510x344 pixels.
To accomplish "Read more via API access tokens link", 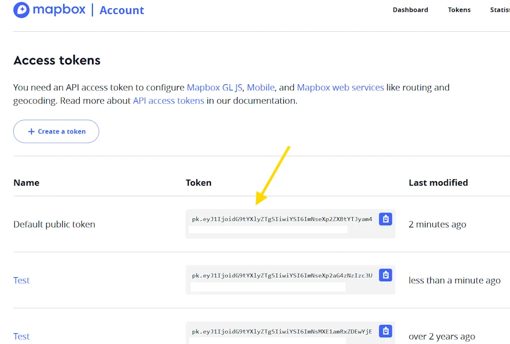I will [x=169, y=101].
